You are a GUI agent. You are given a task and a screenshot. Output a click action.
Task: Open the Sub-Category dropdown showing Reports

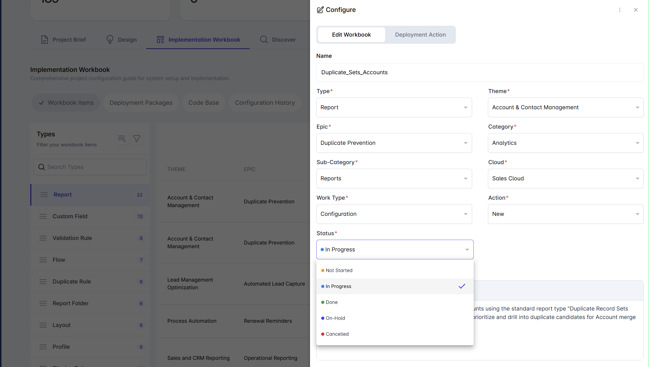(x=394, y=178)
